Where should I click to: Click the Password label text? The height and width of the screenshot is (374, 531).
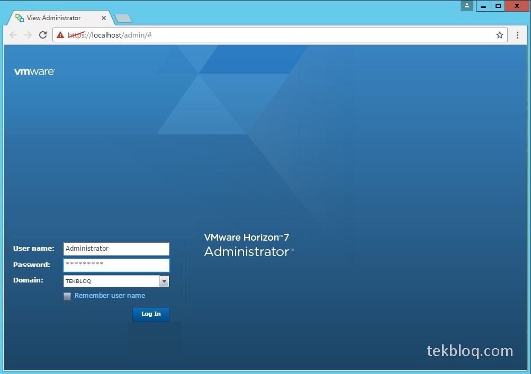click(31, 264)
